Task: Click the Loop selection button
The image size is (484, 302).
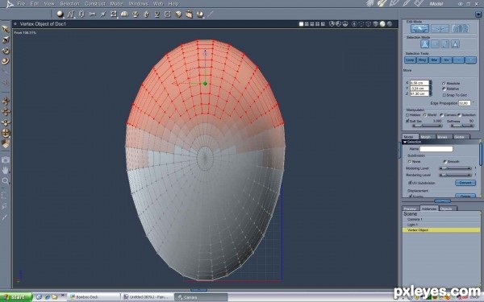Action: [x=410, y=60]
